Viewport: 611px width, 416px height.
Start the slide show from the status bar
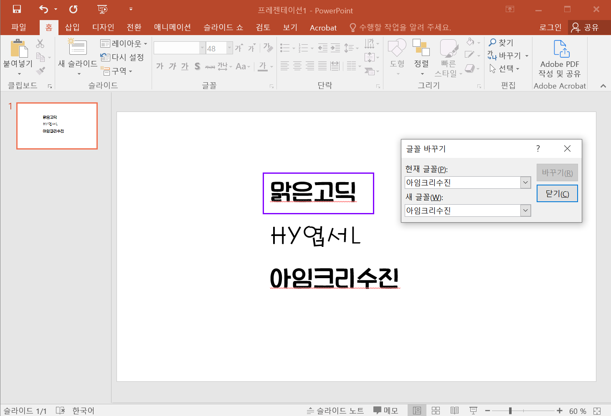click(x=473, y=411)
